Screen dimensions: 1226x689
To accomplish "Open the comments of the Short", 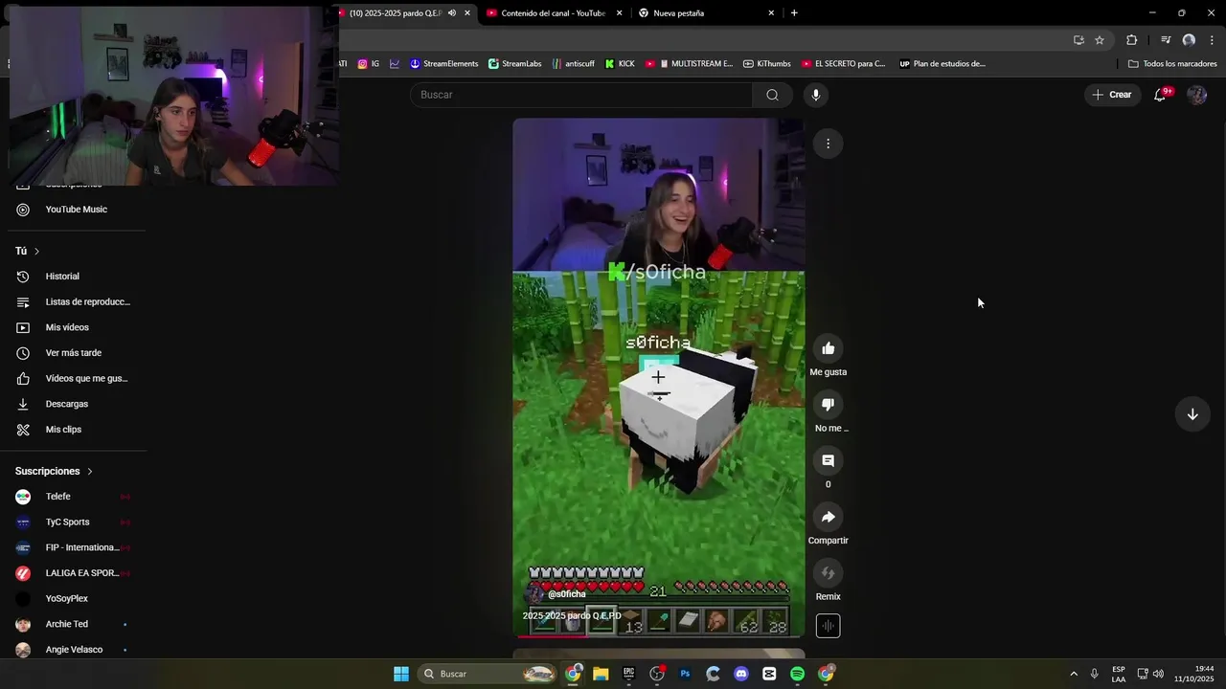I will click(x=828, y=461).
